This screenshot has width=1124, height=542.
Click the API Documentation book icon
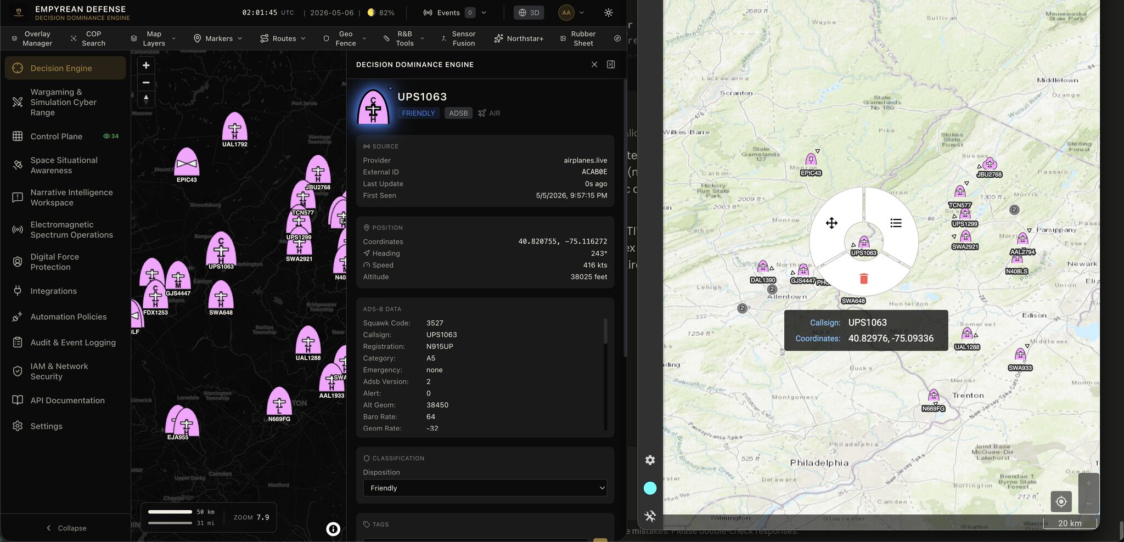[18, 400]
